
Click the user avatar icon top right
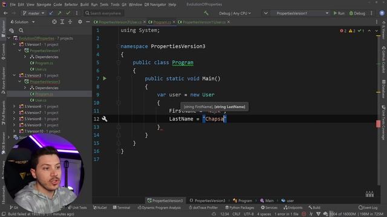pos(382,13)
